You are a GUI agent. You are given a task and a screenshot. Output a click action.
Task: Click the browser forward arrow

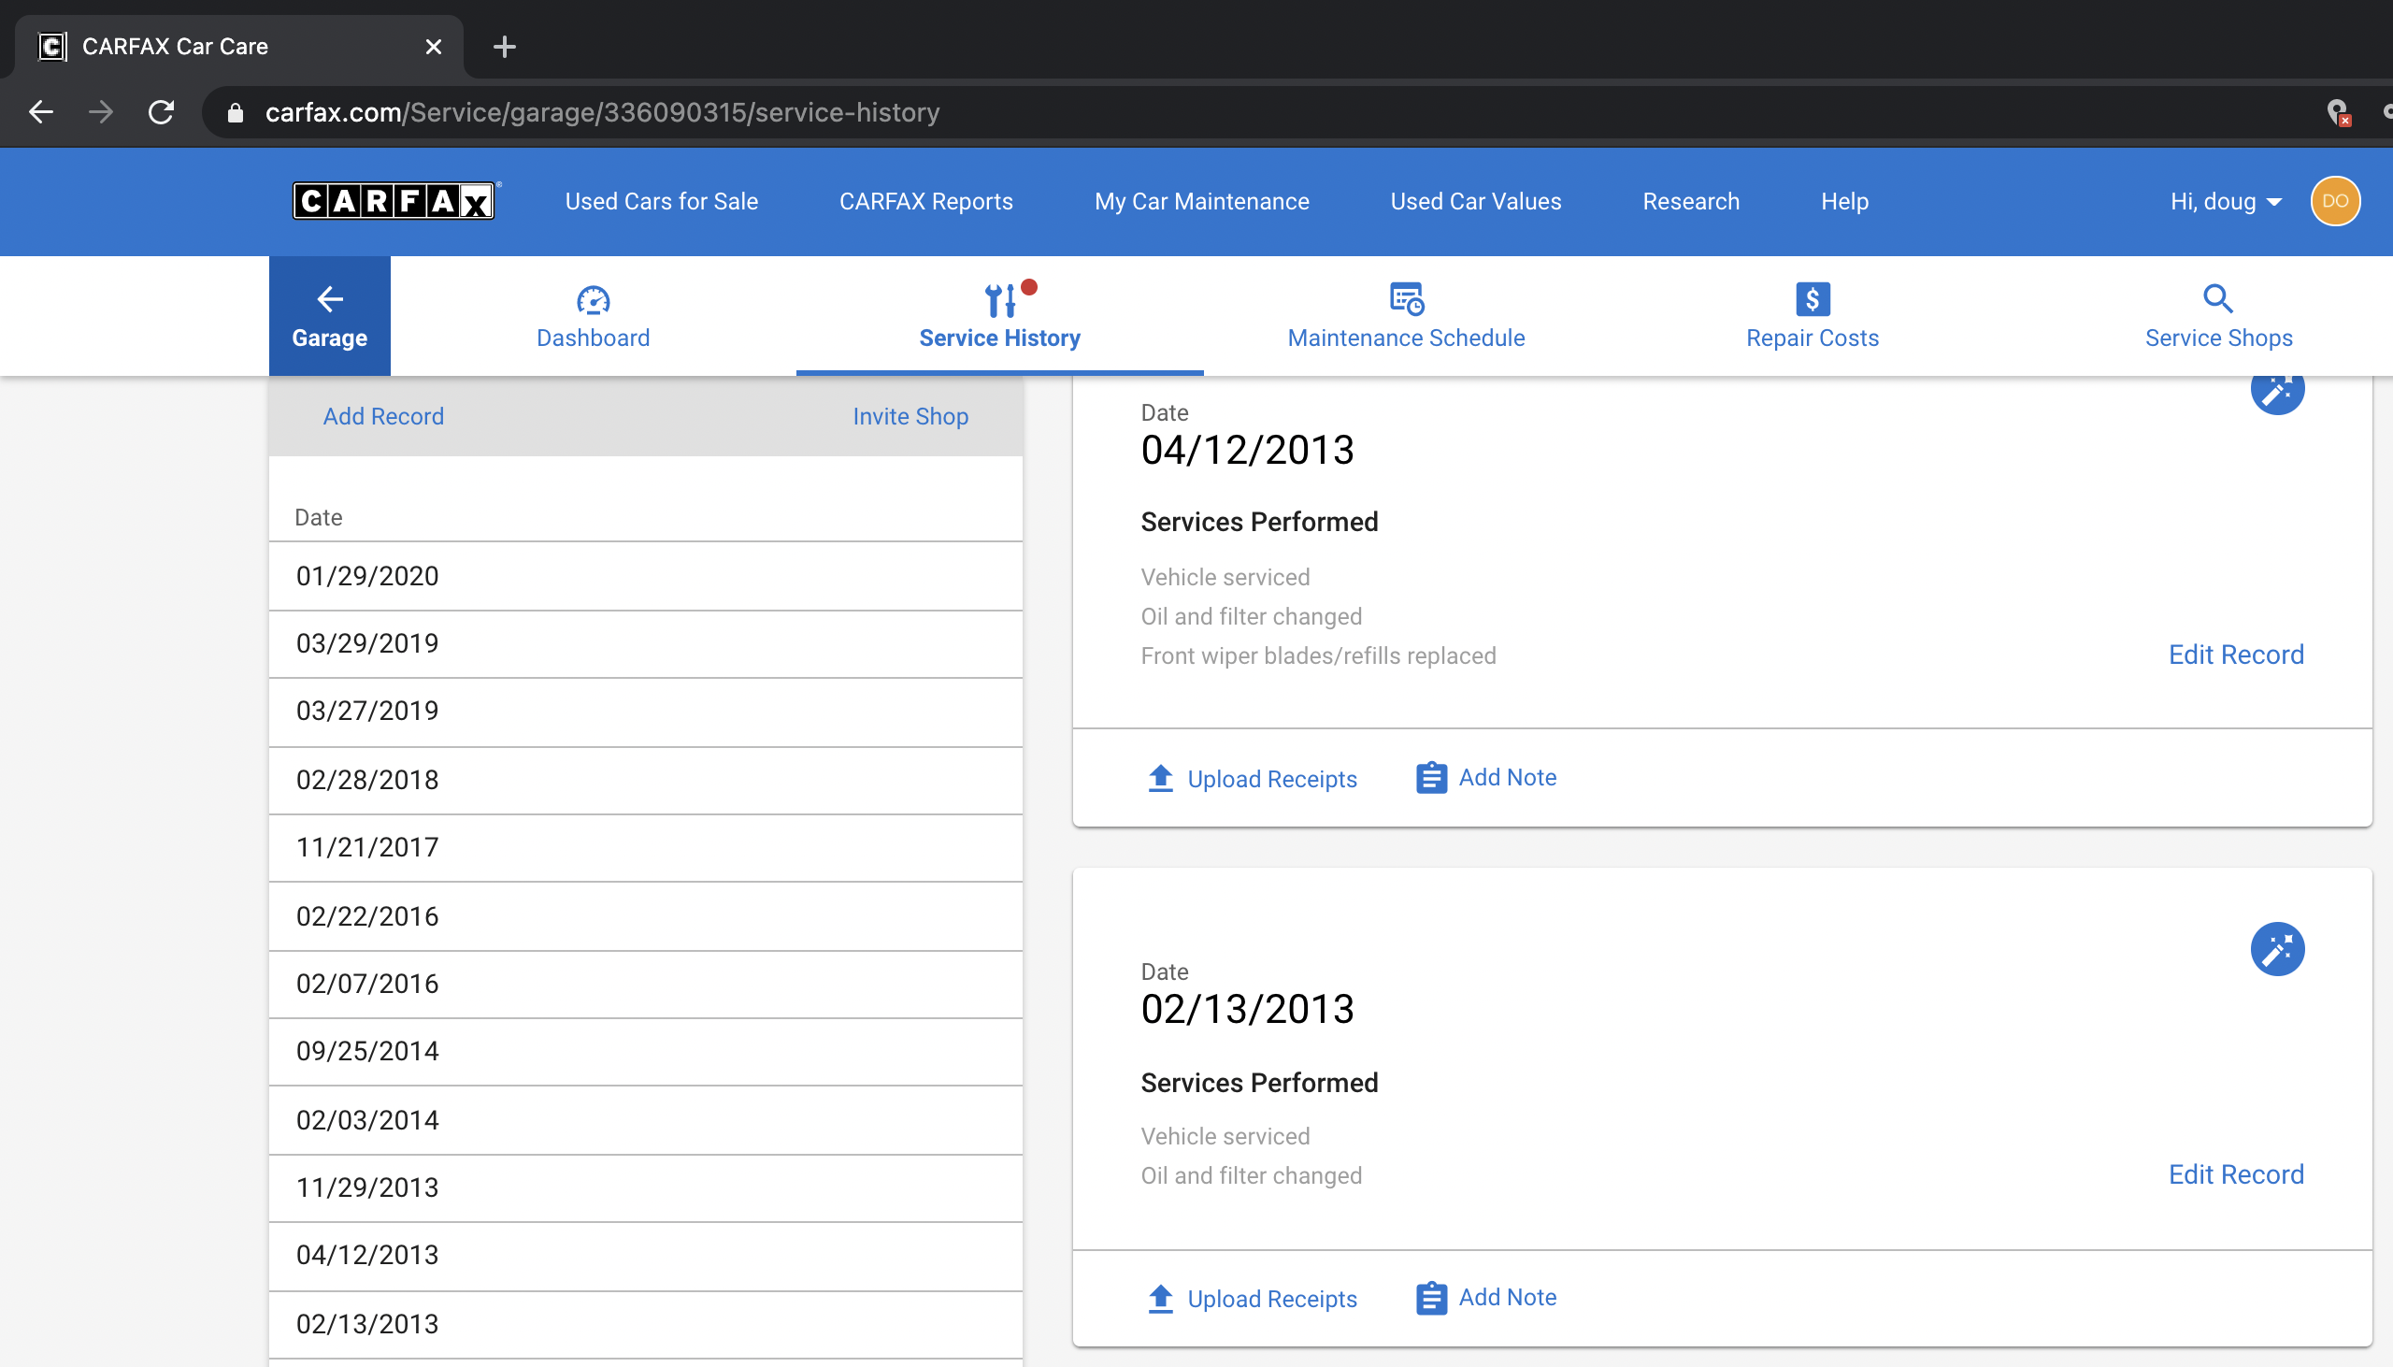point(100,111)
